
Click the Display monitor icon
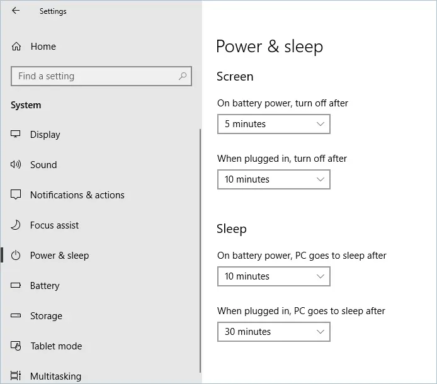(16, 135)
